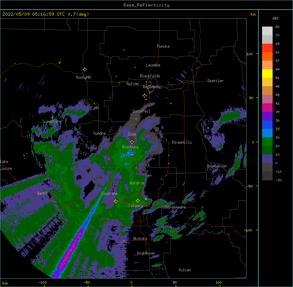Click the white plus marker northwest of Drumheller
The image size is (293, 287).
coord(208,128)
